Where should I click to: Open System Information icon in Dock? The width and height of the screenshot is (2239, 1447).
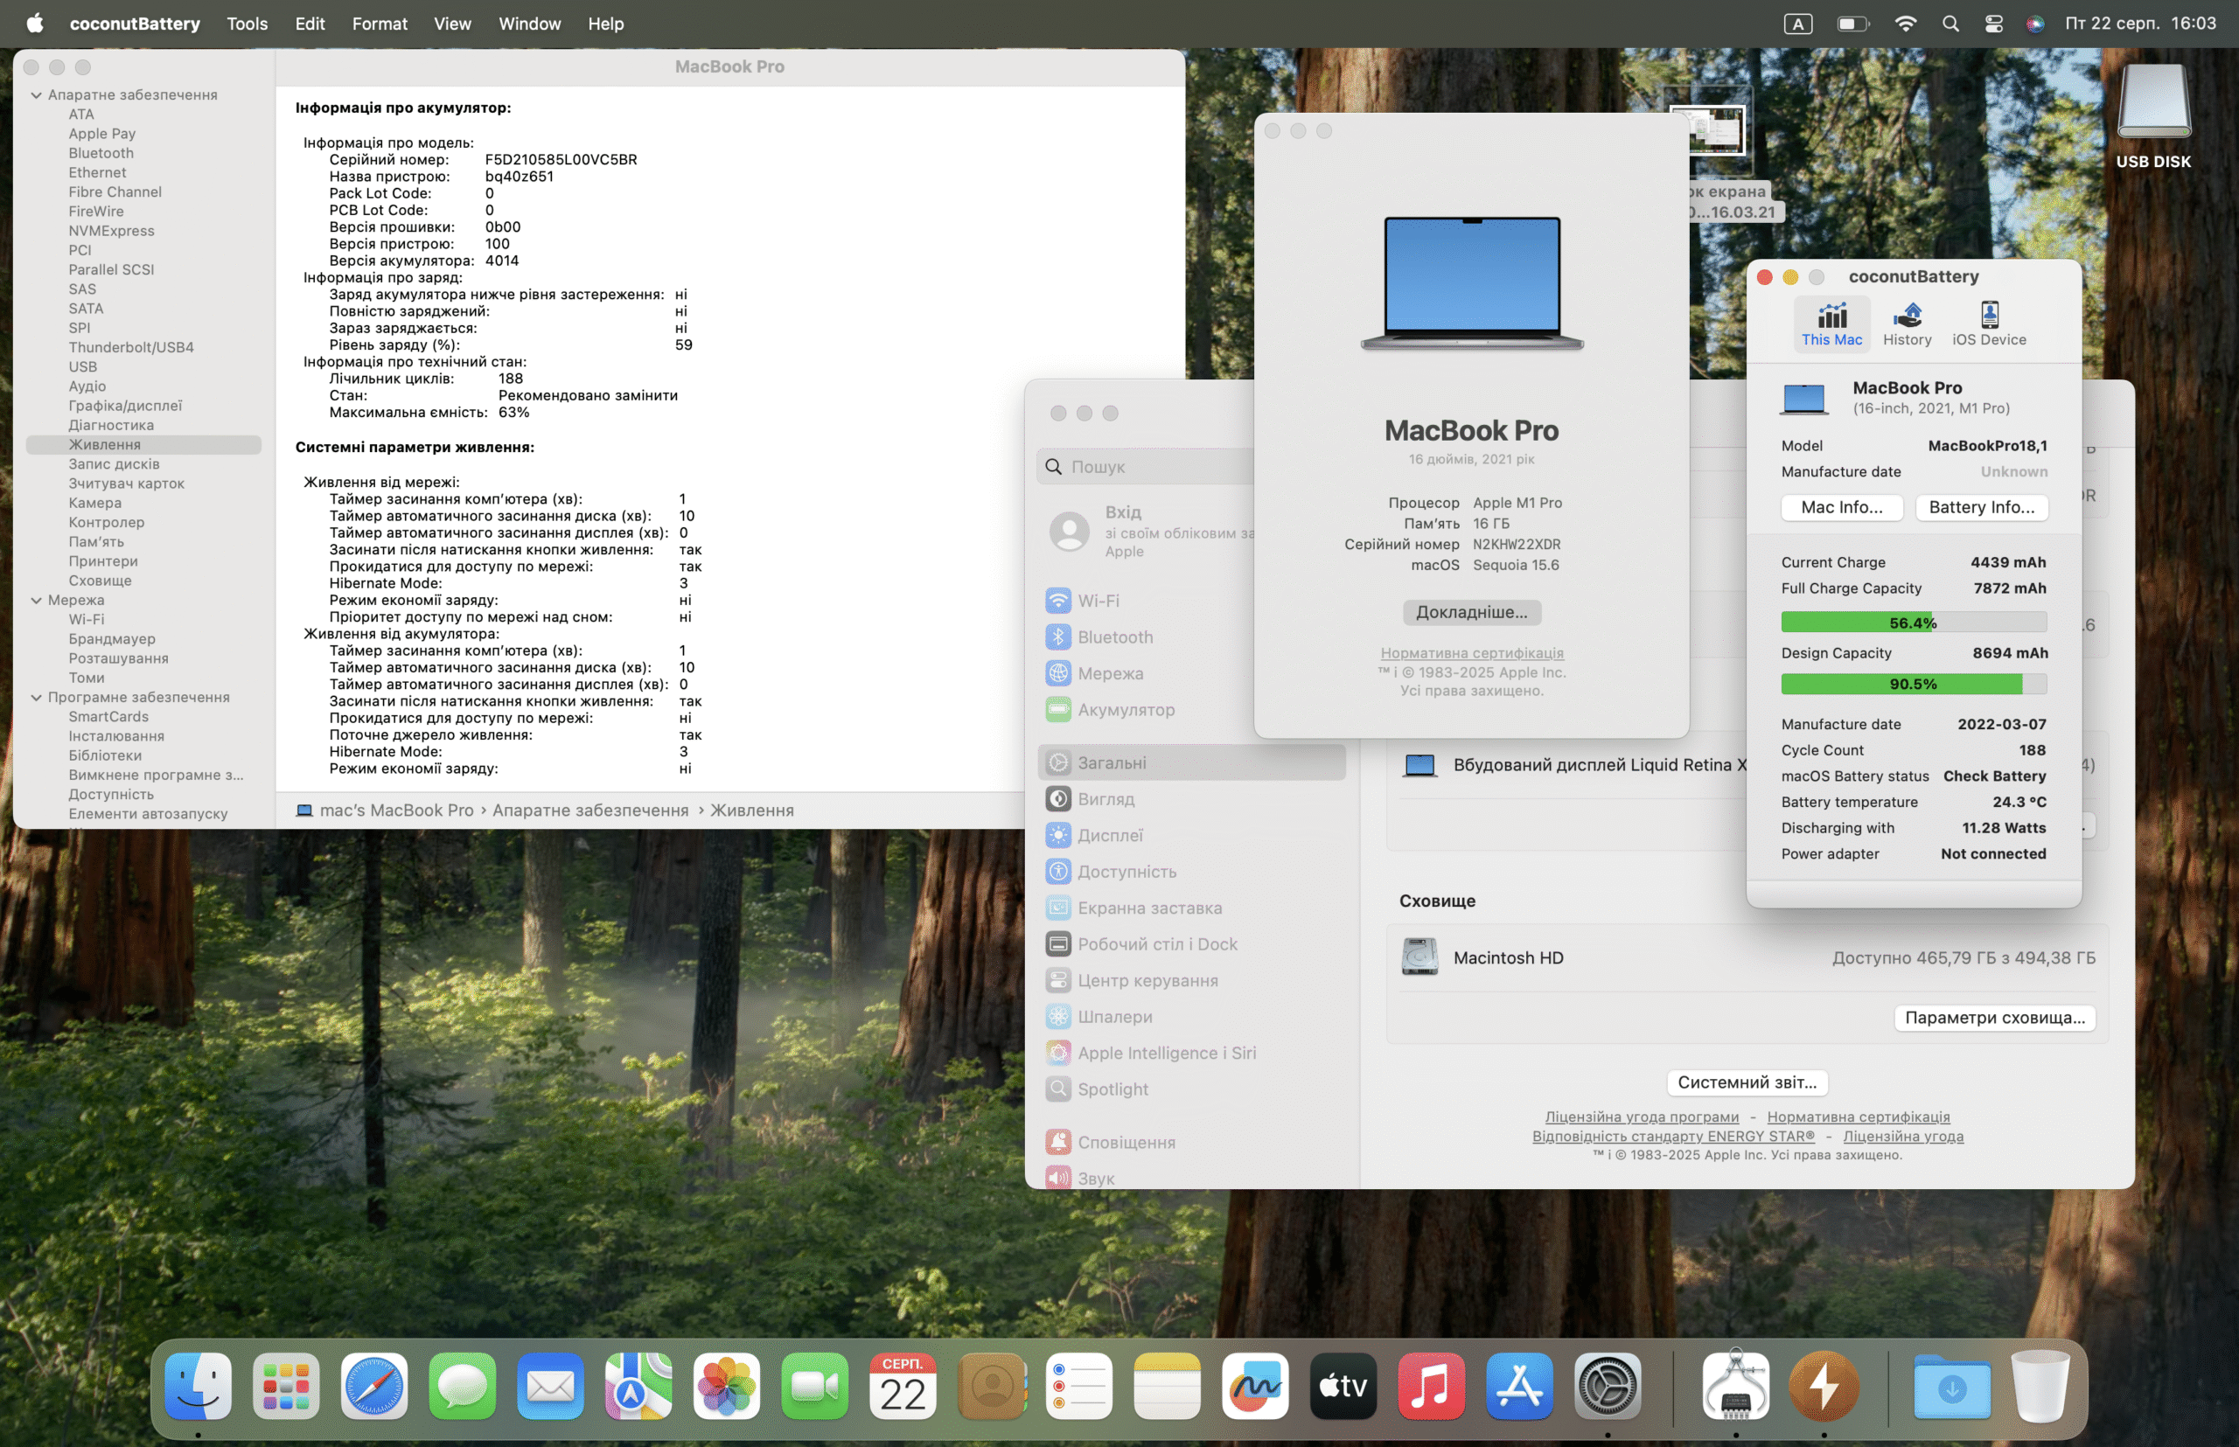tap(1735, 1386)
